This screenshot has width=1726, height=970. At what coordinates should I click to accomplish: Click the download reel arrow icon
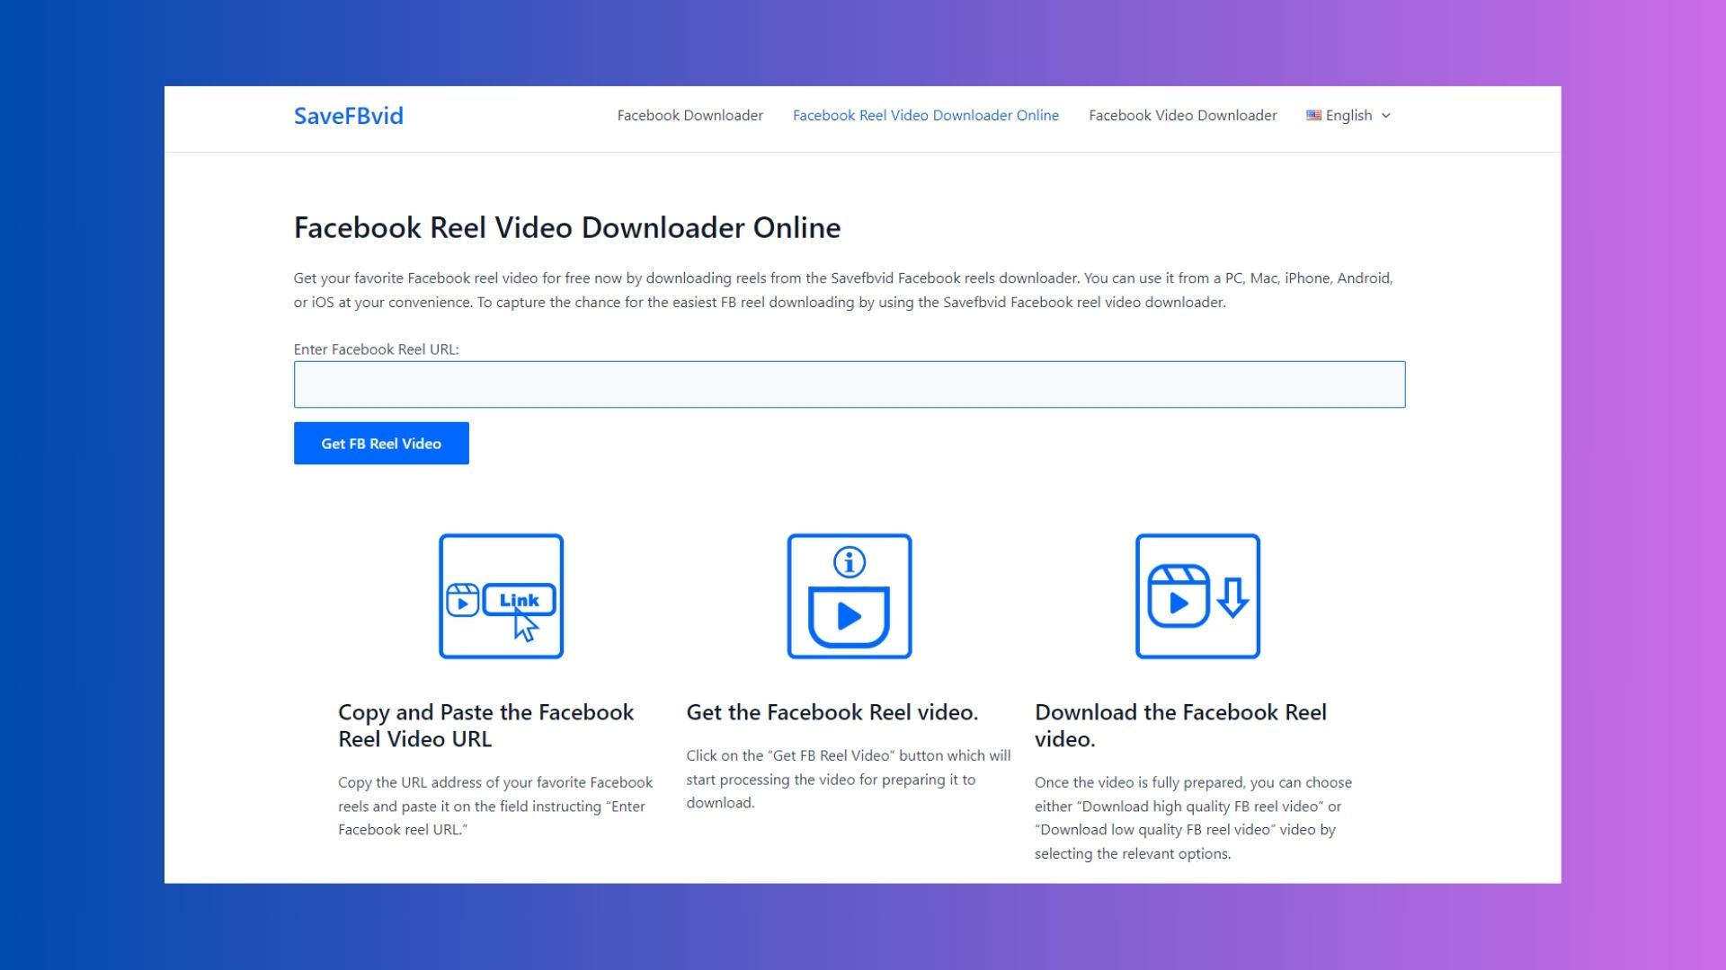(x=1197, y=596)
